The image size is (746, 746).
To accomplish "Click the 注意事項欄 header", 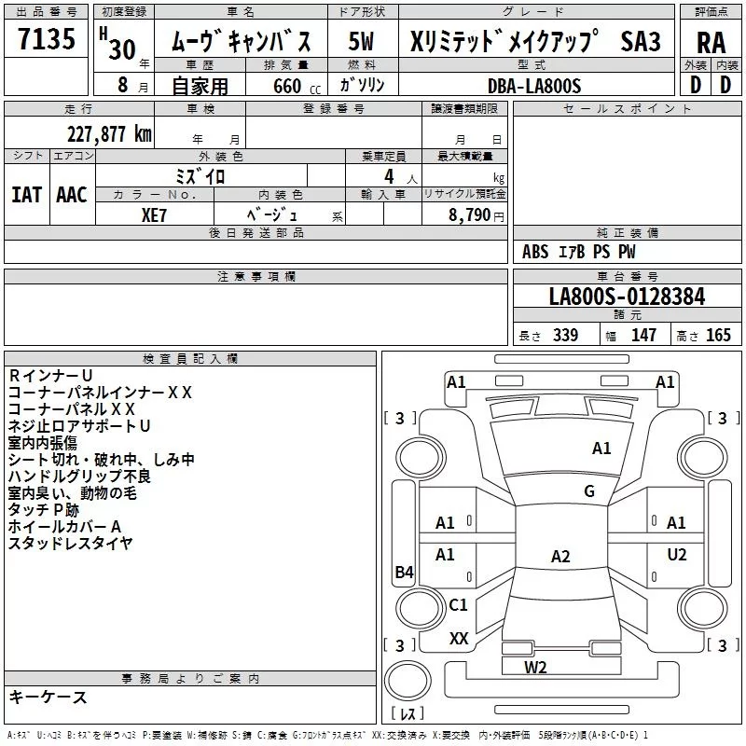I will pyautogui.click(x=256, y=276).
